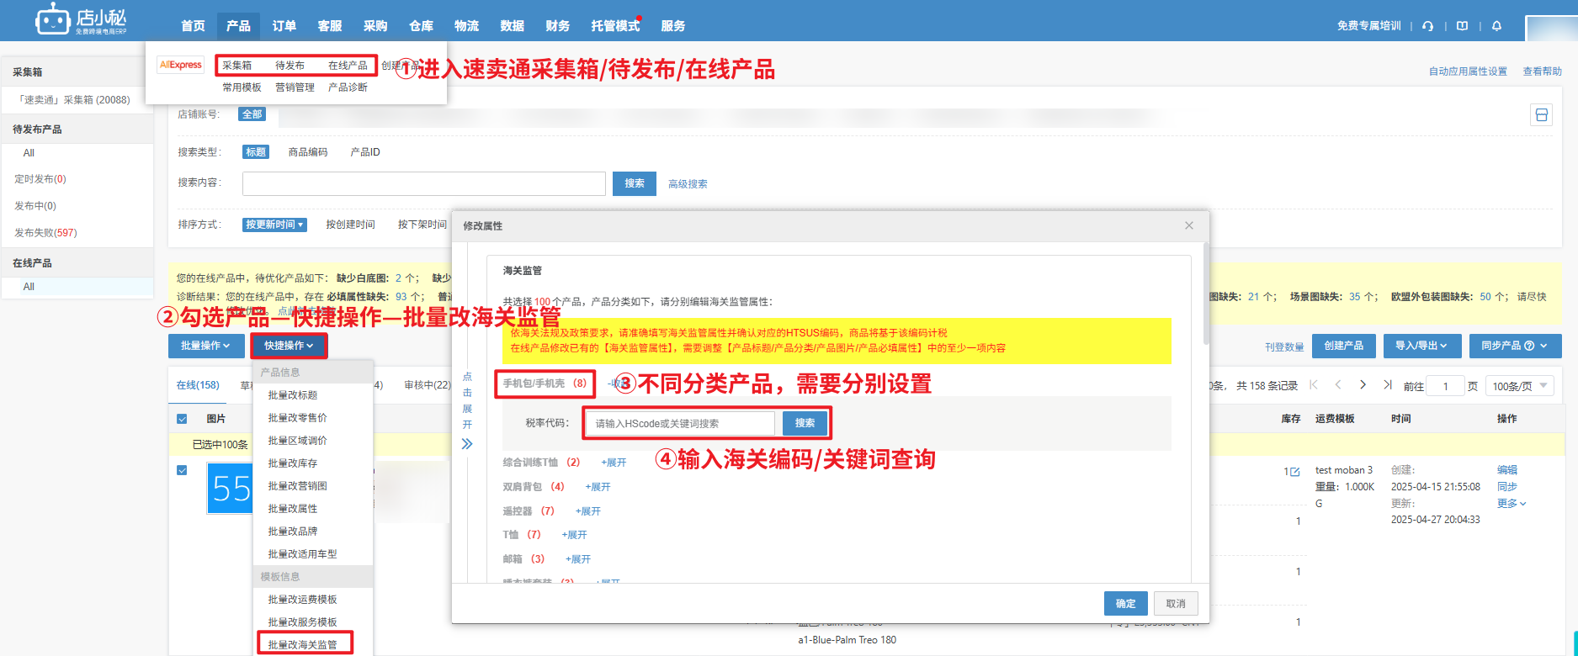Screen dimensions: 1578x656
Task: Open 按更新时间 sort dropdown
Action: pyautogui.click(x=275, y=225)
